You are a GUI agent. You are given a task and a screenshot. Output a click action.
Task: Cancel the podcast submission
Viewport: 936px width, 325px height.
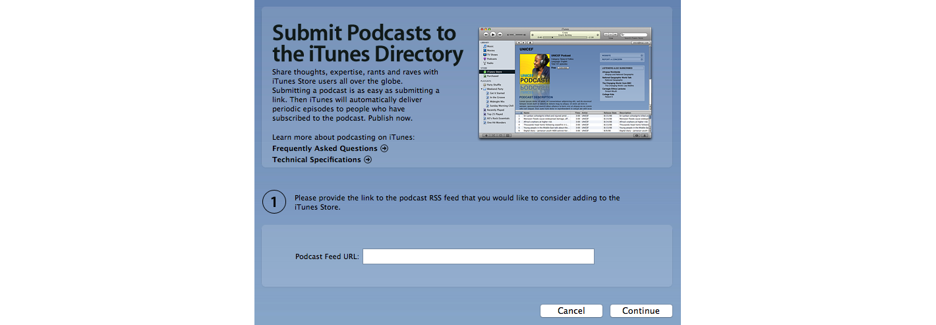tap(571, 311)
